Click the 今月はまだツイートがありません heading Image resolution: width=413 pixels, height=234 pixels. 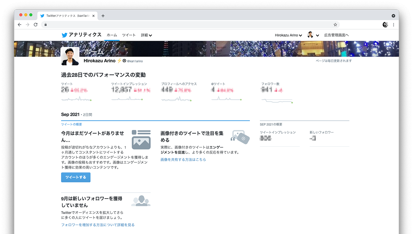point(93,136)
